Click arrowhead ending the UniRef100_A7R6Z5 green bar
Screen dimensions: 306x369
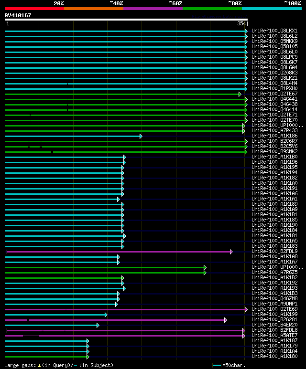click(205, 273)
